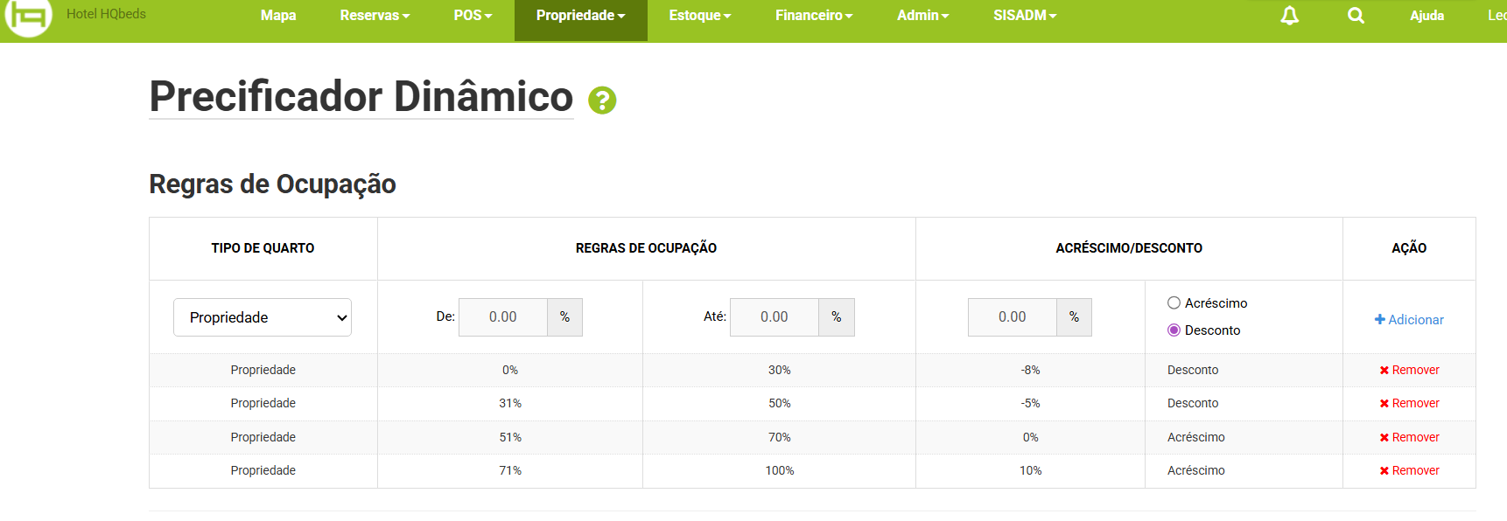Click the HQbeds logo icon
The image size is (1507, 521).
click(28, 16)
